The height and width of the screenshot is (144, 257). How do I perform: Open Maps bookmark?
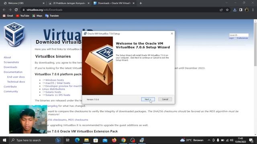tap(37, 16)
